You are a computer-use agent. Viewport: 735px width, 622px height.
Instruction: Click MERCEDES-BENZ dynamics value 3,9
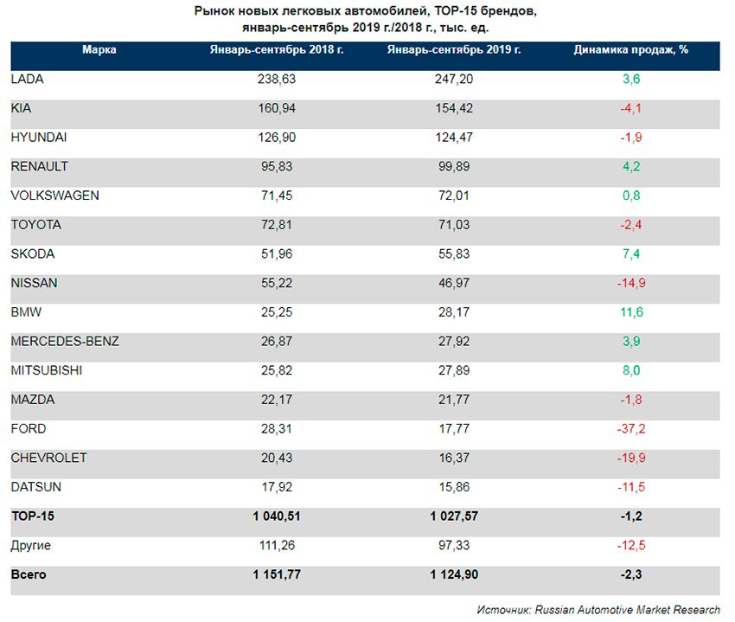[631, 341]
